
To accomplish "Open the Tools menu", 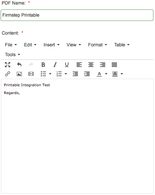I will click(12, 55).
